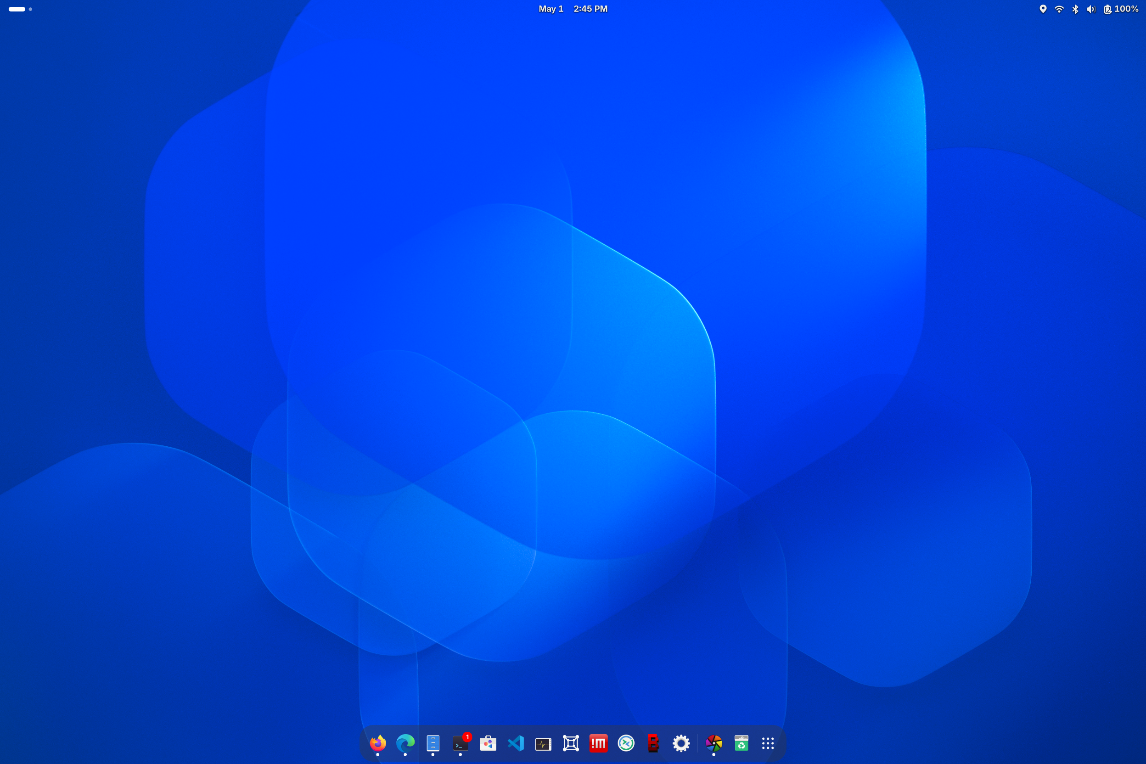Show all applications grid

tap(768, 743)
